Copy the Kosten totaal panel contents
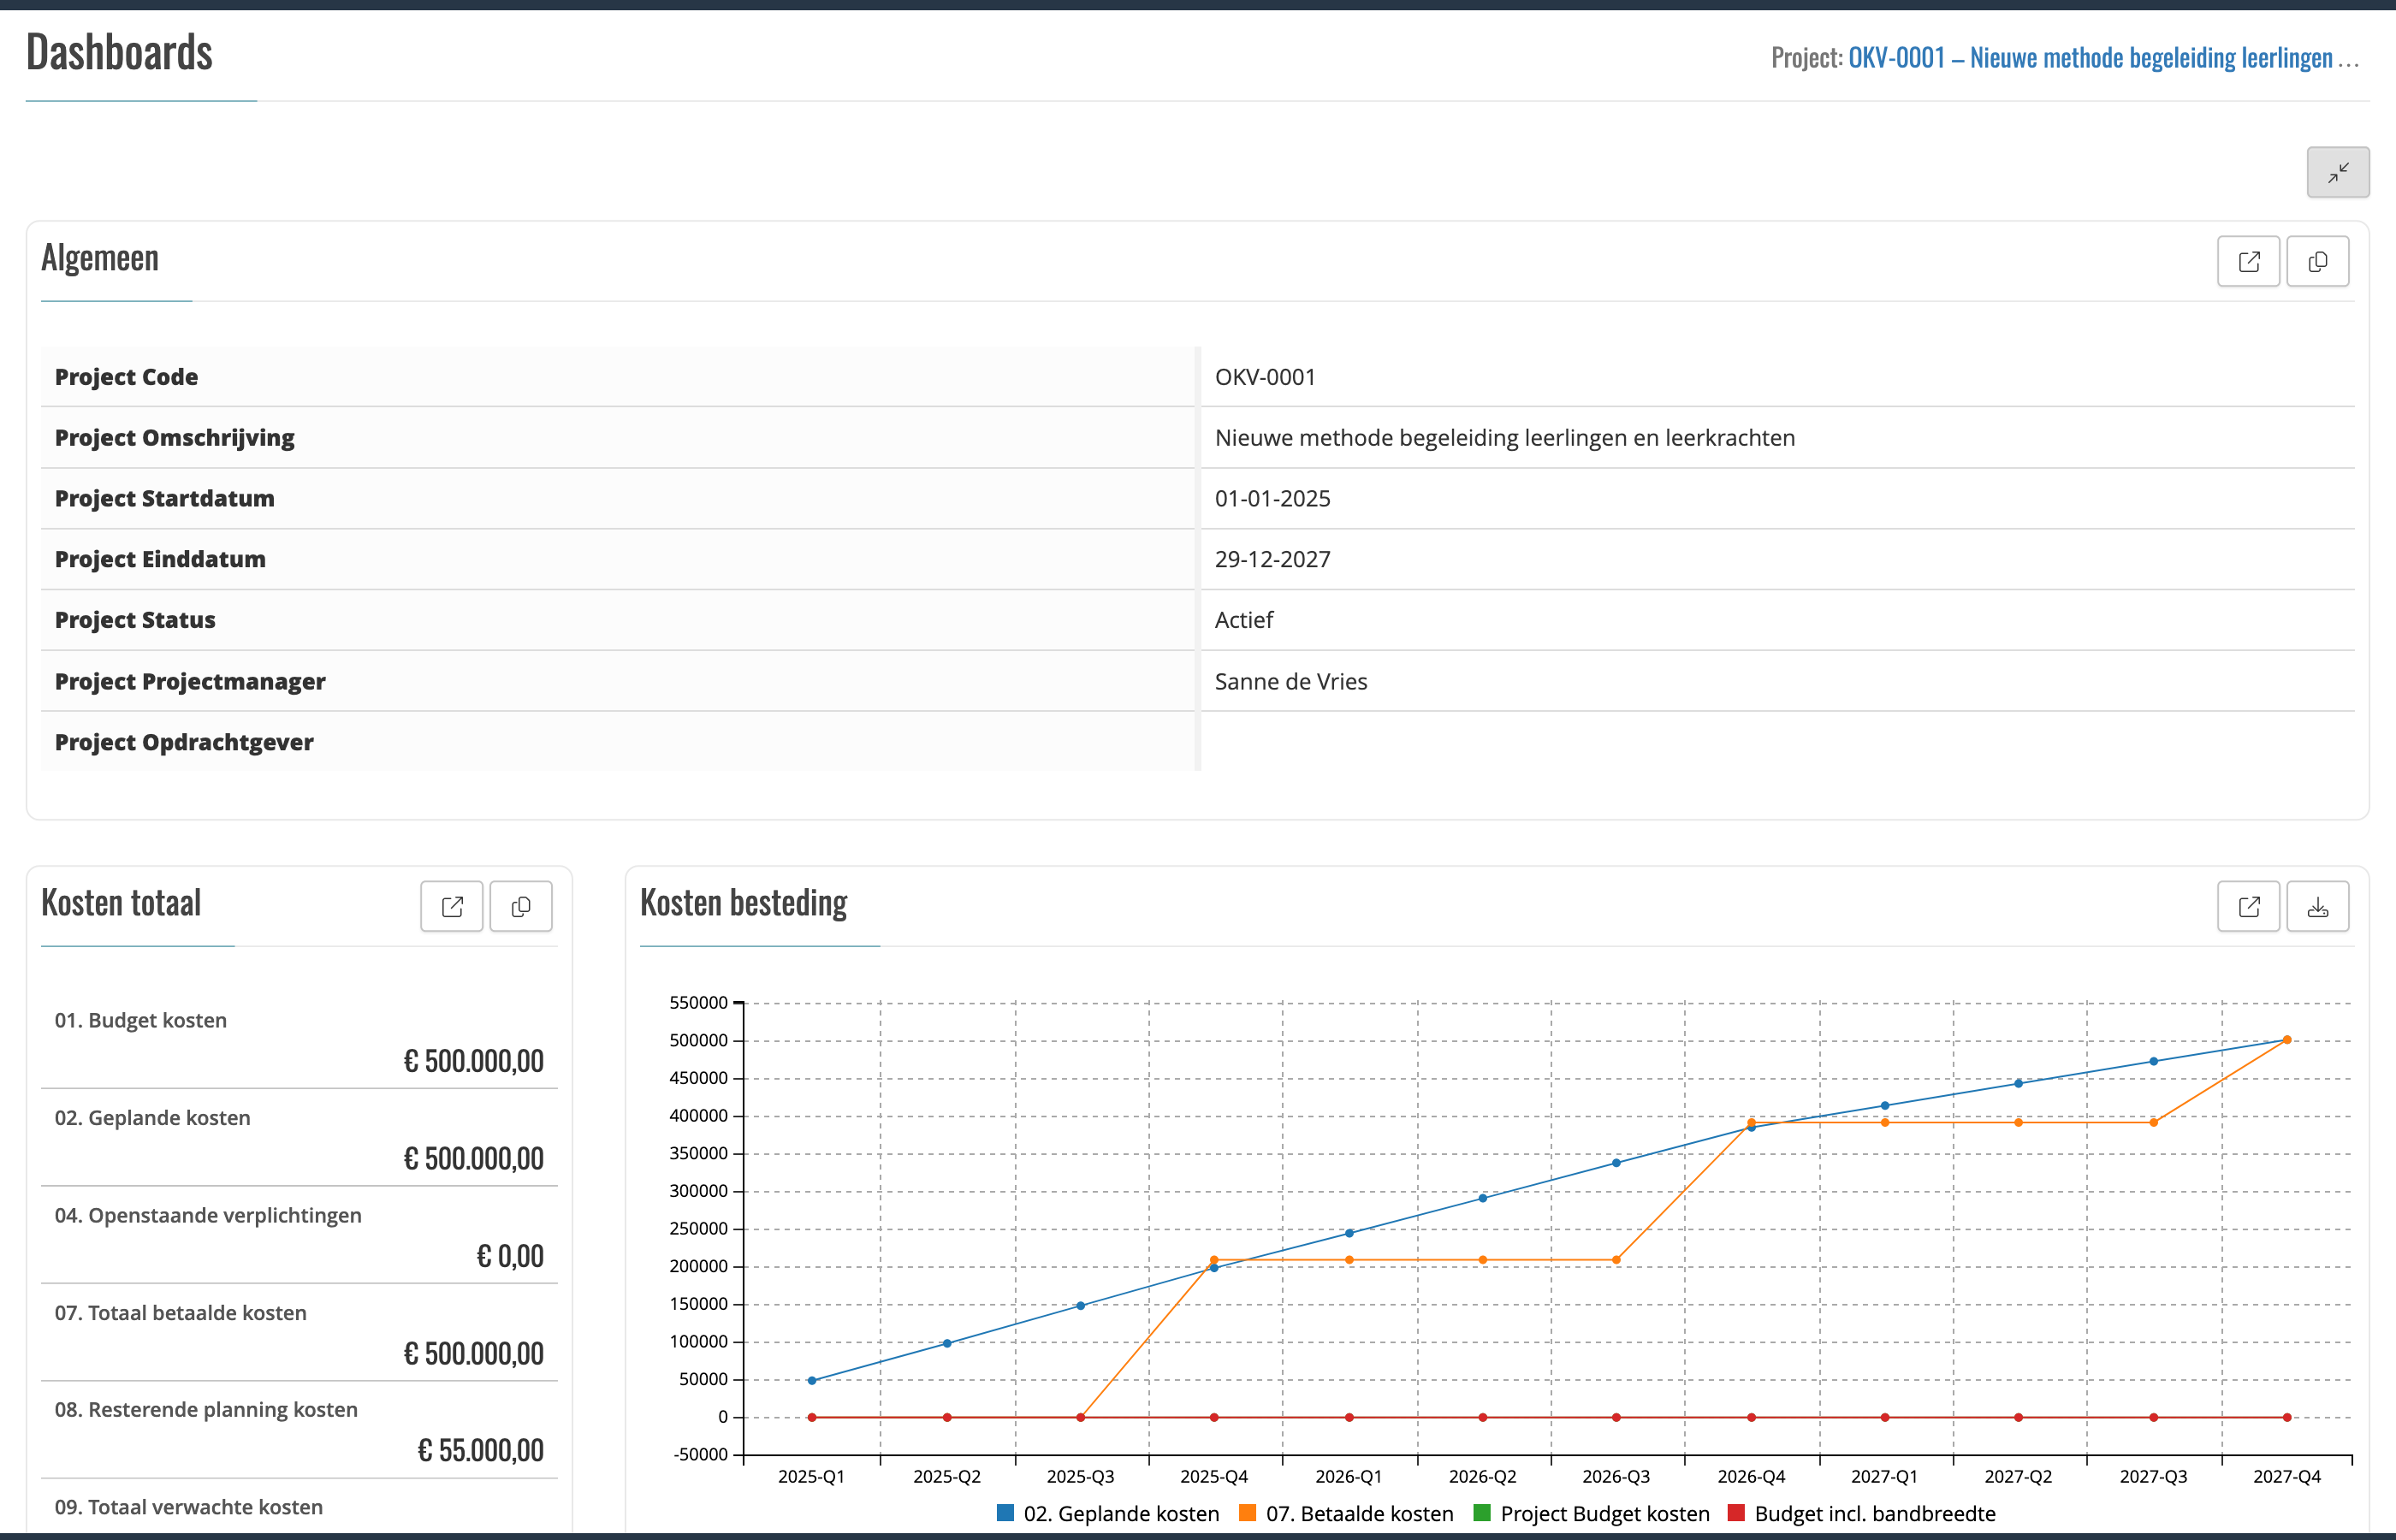This screenshot has height=1540, width=2396. pyautogui.click(x=521, y=907)
